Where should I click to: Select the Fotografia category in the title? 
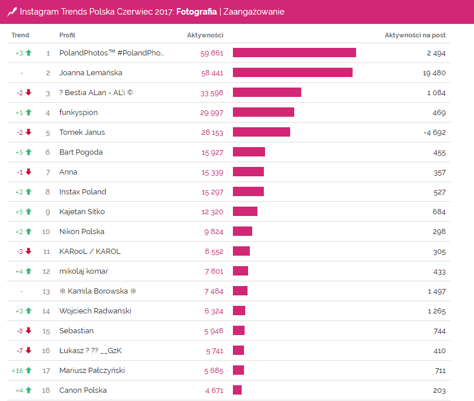pos(196,12)
